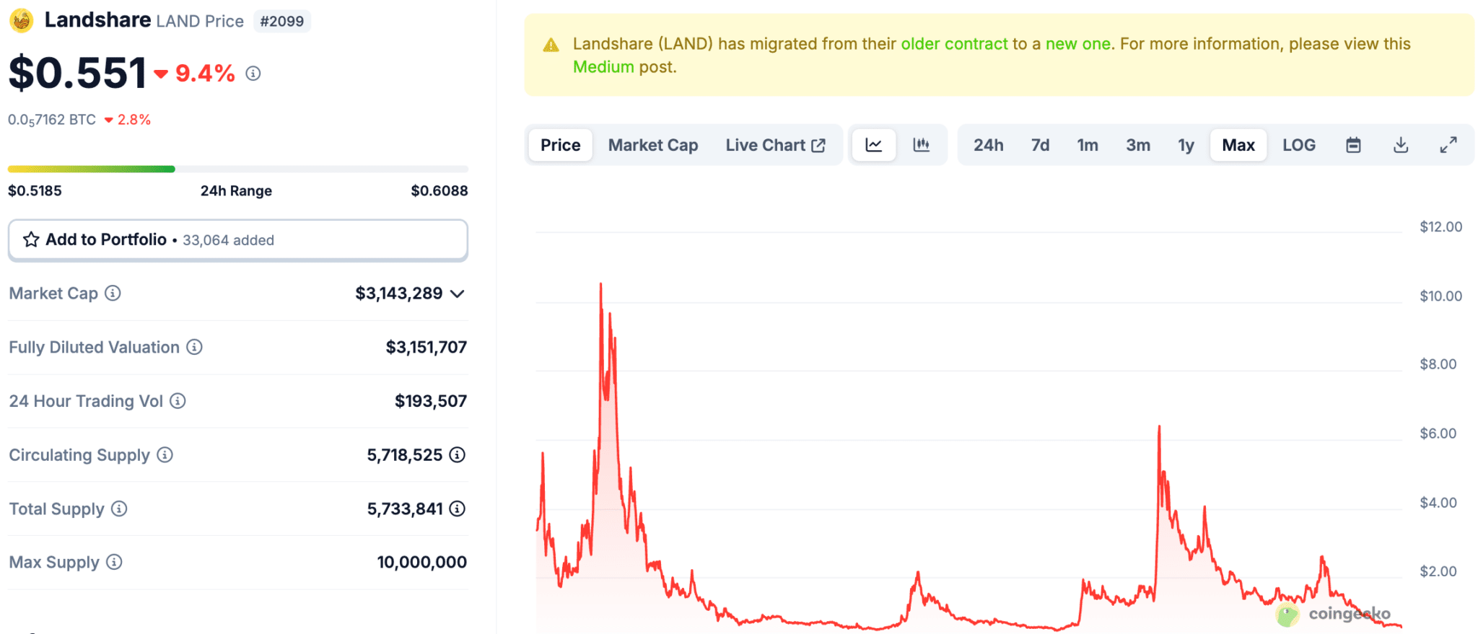
Task: Set chart range to 1m
Action: point(1088,145)
